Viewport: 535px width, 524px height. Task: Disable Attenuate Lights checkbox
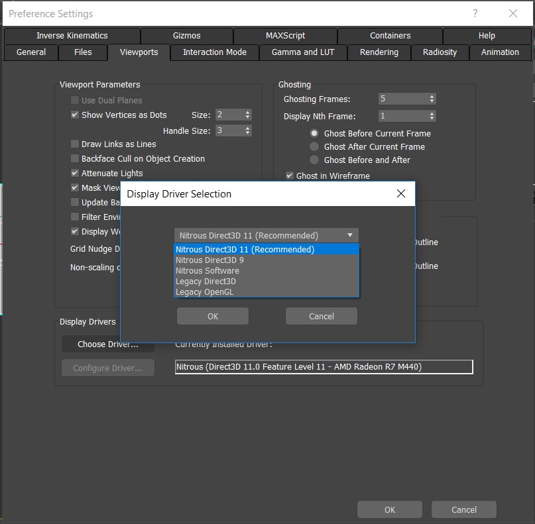tap(75, 173)
